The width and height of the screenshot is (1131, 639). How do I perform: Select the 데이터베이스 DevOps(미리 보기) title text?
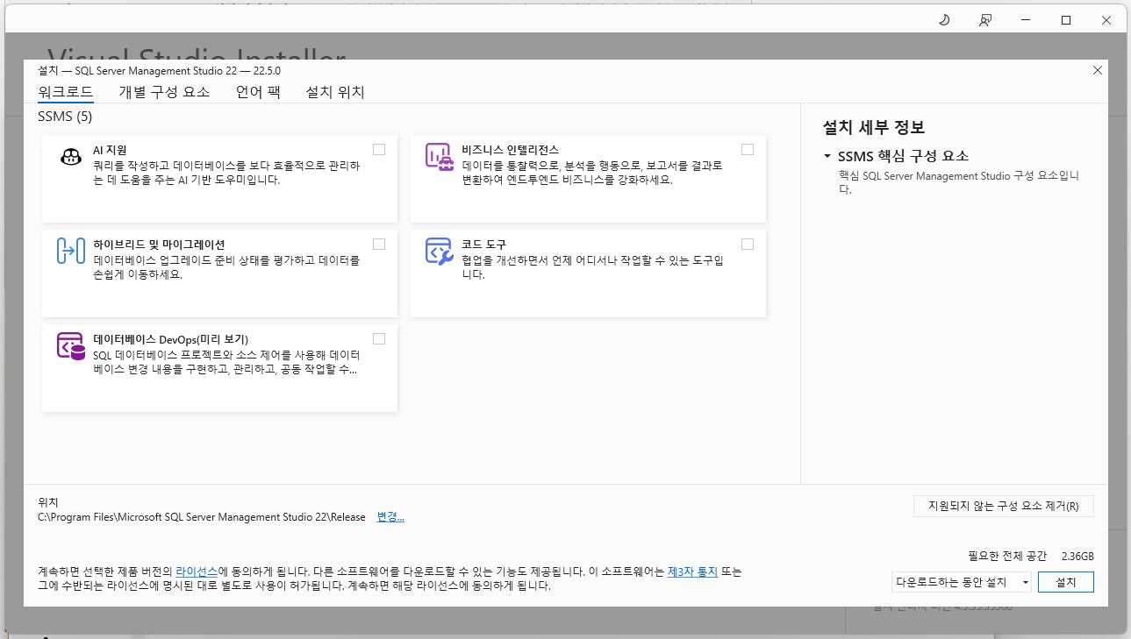tap(170, 339)
